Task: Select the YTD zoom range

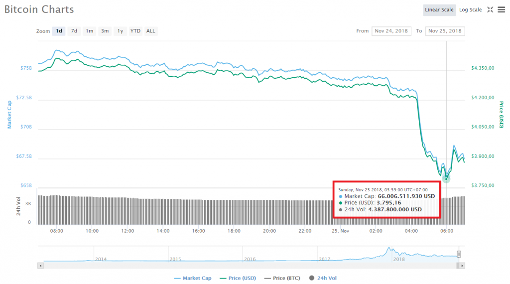Action: (135, 31)
